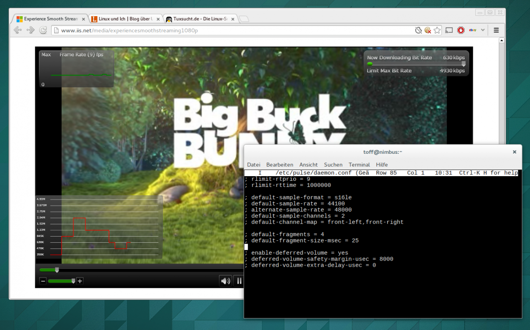
Task: Click the 'alternate-sample-rate = 48000' line
Action: pos(298,210)
